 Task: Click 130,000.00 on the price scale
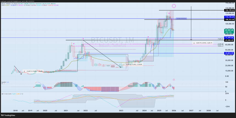coord(229,8)
